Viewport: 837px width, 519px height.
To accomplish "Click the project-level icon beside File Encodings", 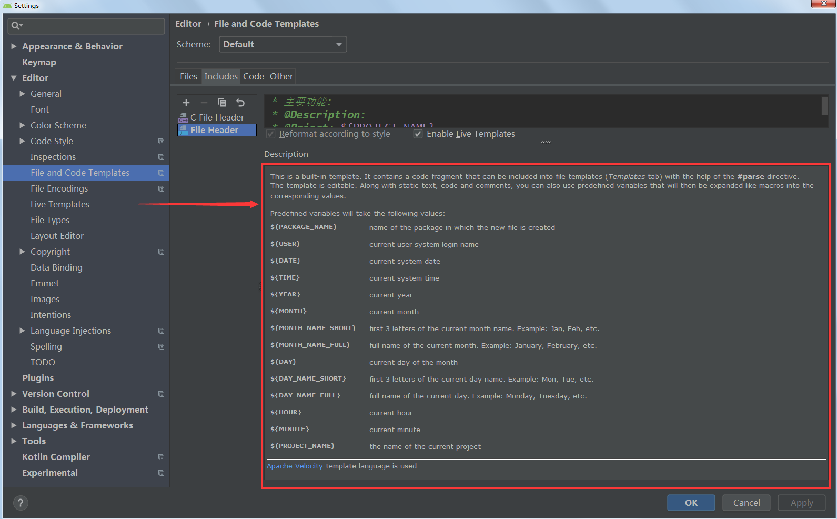I will [x=162, y=188].
